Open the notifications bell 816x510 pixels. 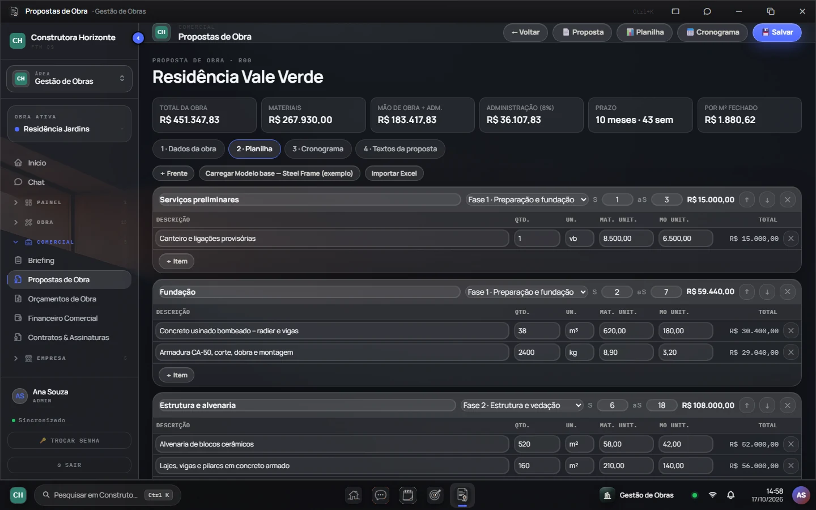(731, 495)
